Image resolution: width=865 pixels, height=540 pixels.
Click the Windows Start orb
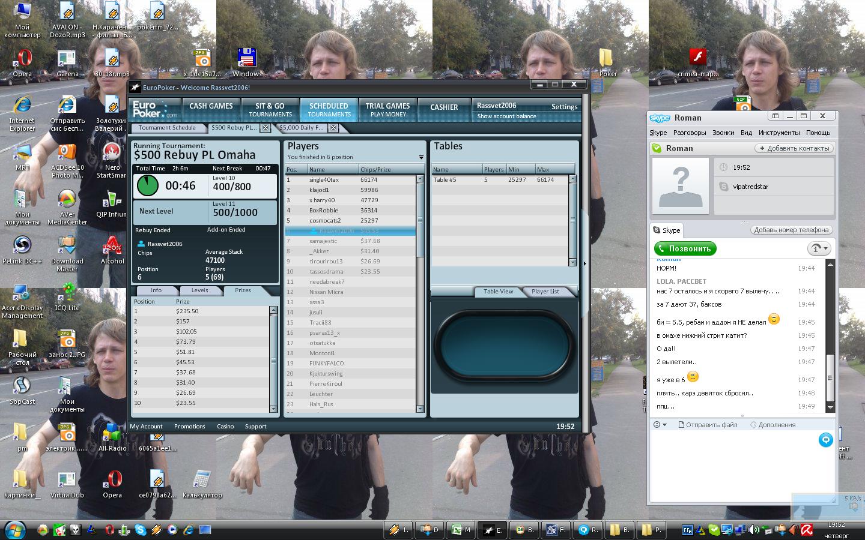coord(15,530)
